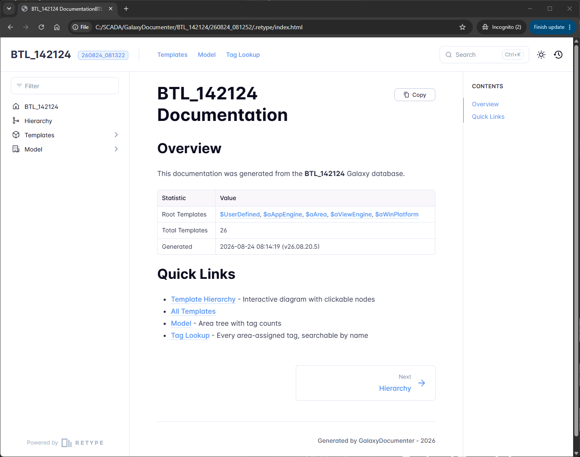The image size is (580, 457).
Task: Follow the Template Hierarchy quick link
Action: point(203,299)
